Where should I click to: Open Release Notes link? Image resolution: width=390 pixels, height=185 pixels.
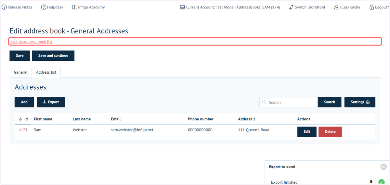[17, 7]
